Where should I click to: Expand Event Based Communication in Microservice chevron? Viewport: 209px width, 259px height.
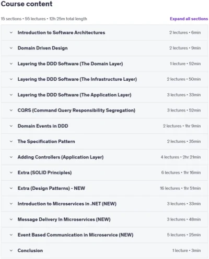tap(11, 235)
